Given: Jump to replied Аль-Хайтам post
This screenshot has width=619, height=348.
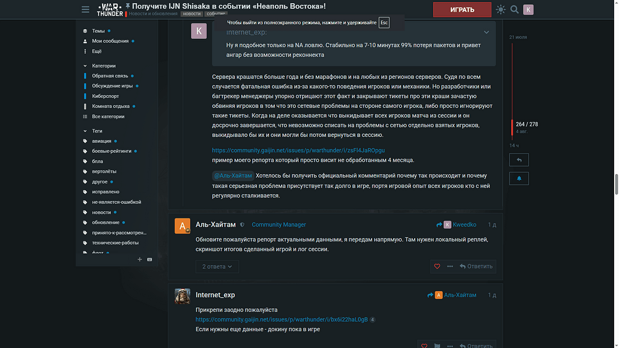Looking at the screenshot, I should [x=452, y=295].
